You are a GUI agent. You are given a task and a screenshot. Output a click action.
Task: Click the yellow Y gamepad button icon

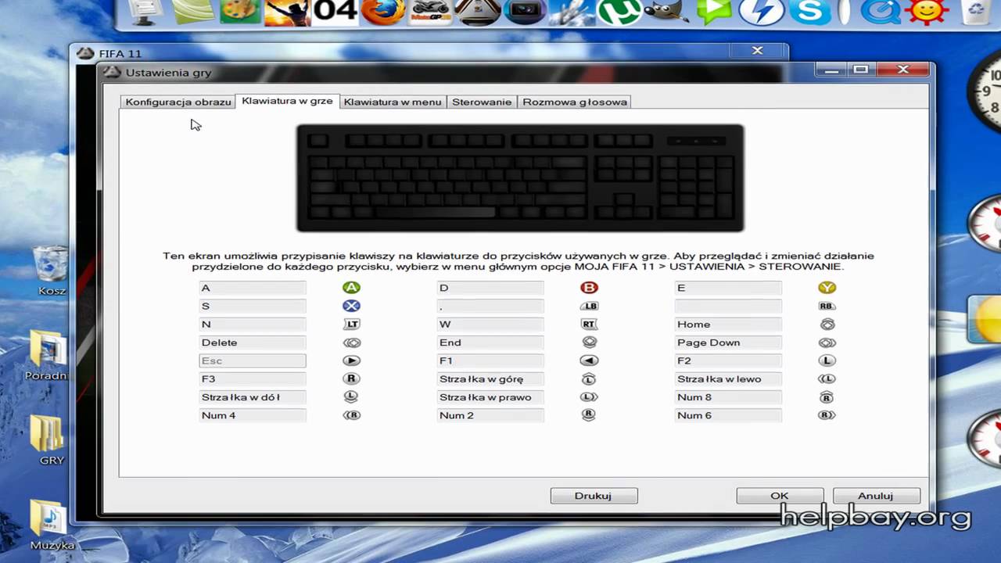click(x=827, y=288)
